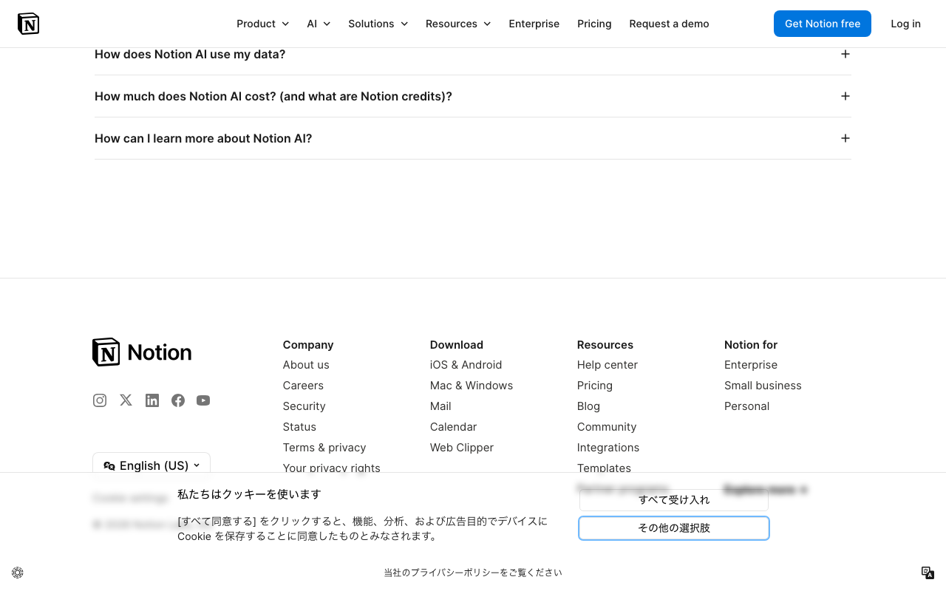Open Notion's YouTube icon

[203, 400]
